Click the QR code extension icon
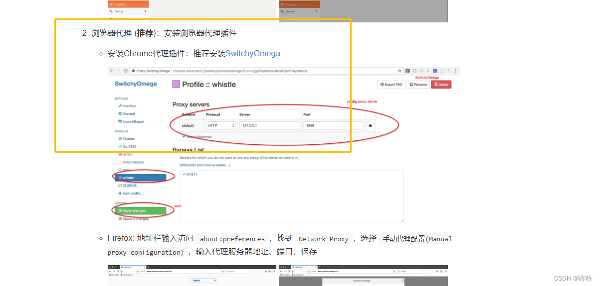 [x=407, y=71]
